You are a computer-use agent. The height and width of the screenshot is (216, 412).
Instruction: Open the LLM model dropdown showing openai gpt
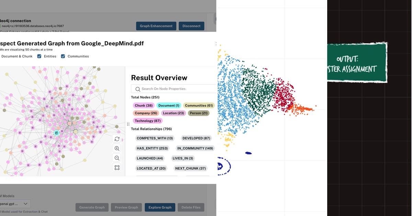[x=15, y=203]
